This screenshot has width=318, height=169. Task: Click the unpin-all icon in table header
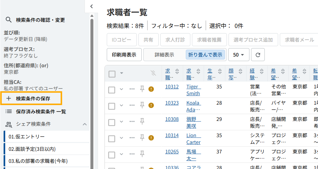[153, 73]
